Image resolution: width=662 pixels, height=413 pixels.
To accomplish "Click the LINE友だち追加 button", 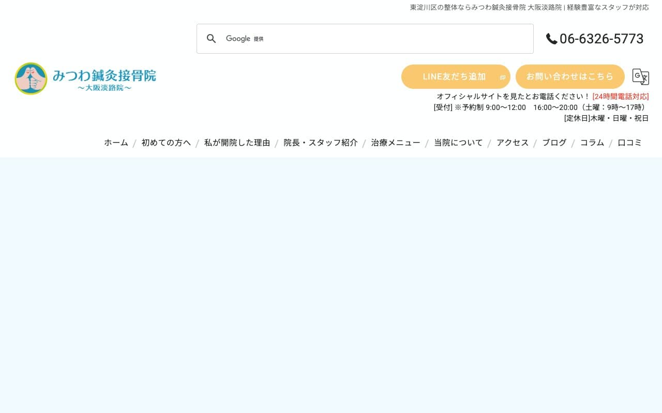I will 454,76.
